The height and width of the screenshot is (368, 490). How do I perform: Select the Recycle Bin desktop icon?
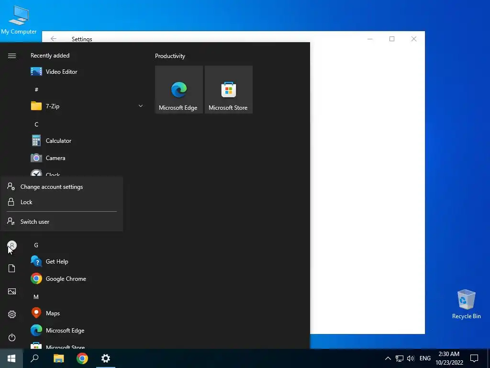pyautogui.click(x=466, y=304)
